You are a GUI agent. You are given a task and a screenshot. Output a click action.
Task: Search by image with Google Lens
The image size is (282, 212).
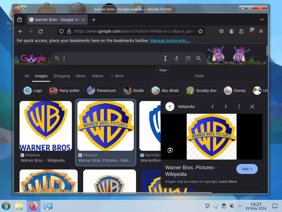pos(188,59)
